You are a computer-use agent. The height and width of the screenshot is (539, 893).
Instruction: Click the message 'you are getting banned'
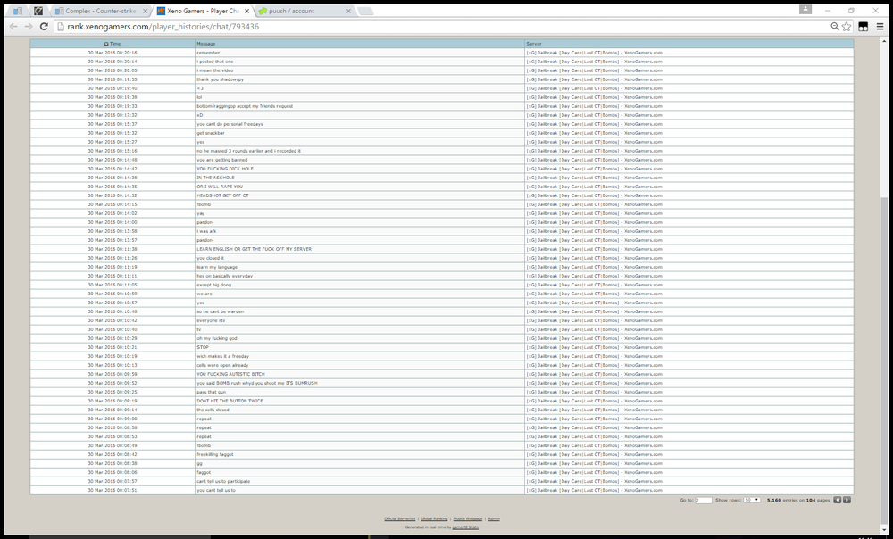pyautogui.click(x=222, y=160)
